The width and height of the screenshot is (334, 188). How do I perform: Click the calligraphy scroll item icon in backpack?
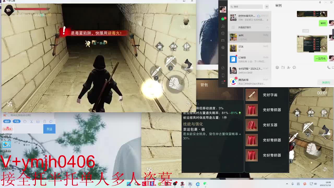click(252, 95)
